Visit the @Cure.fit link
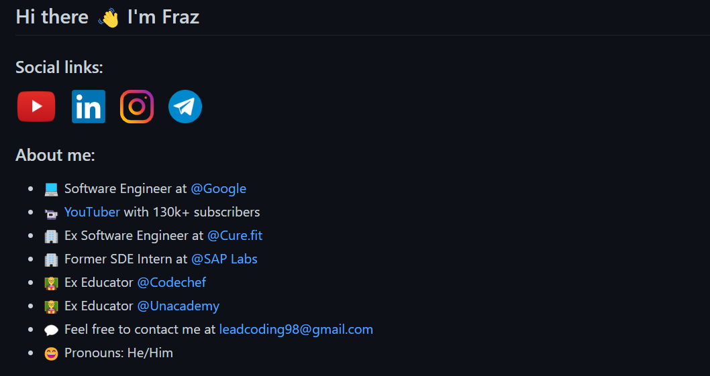The height and width of the screenshot is (376, 710). (235, 236)
